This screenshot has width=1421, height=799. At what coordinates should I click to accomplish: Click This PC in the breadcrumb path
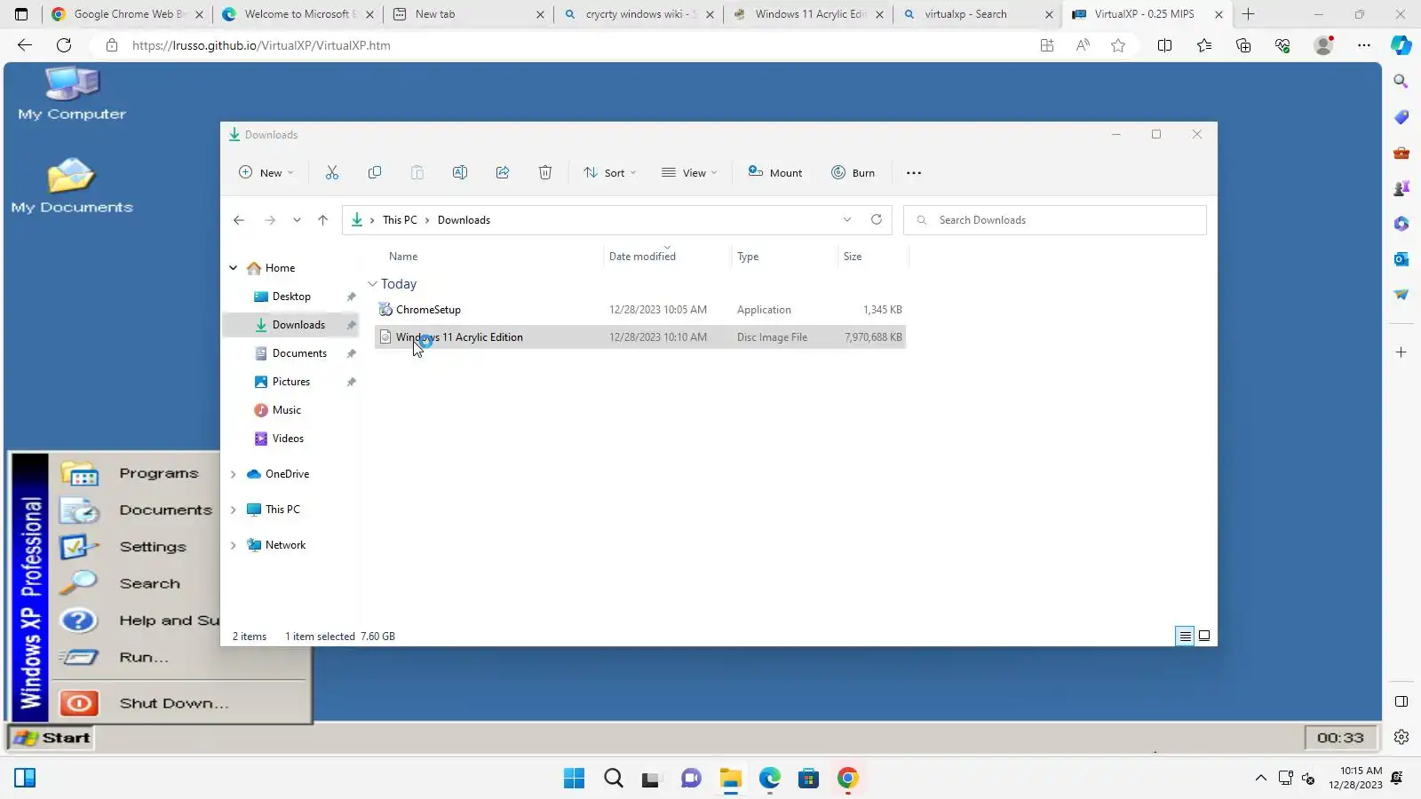(400, 220)
